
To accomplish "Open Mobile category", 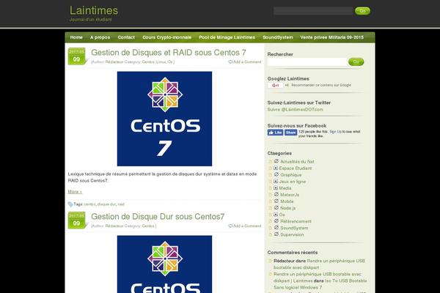I will click(x=287, y=201).
